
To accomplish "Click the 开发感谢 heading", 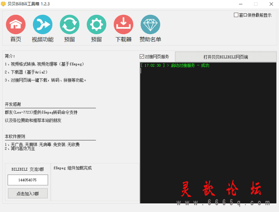I will 13,104.
